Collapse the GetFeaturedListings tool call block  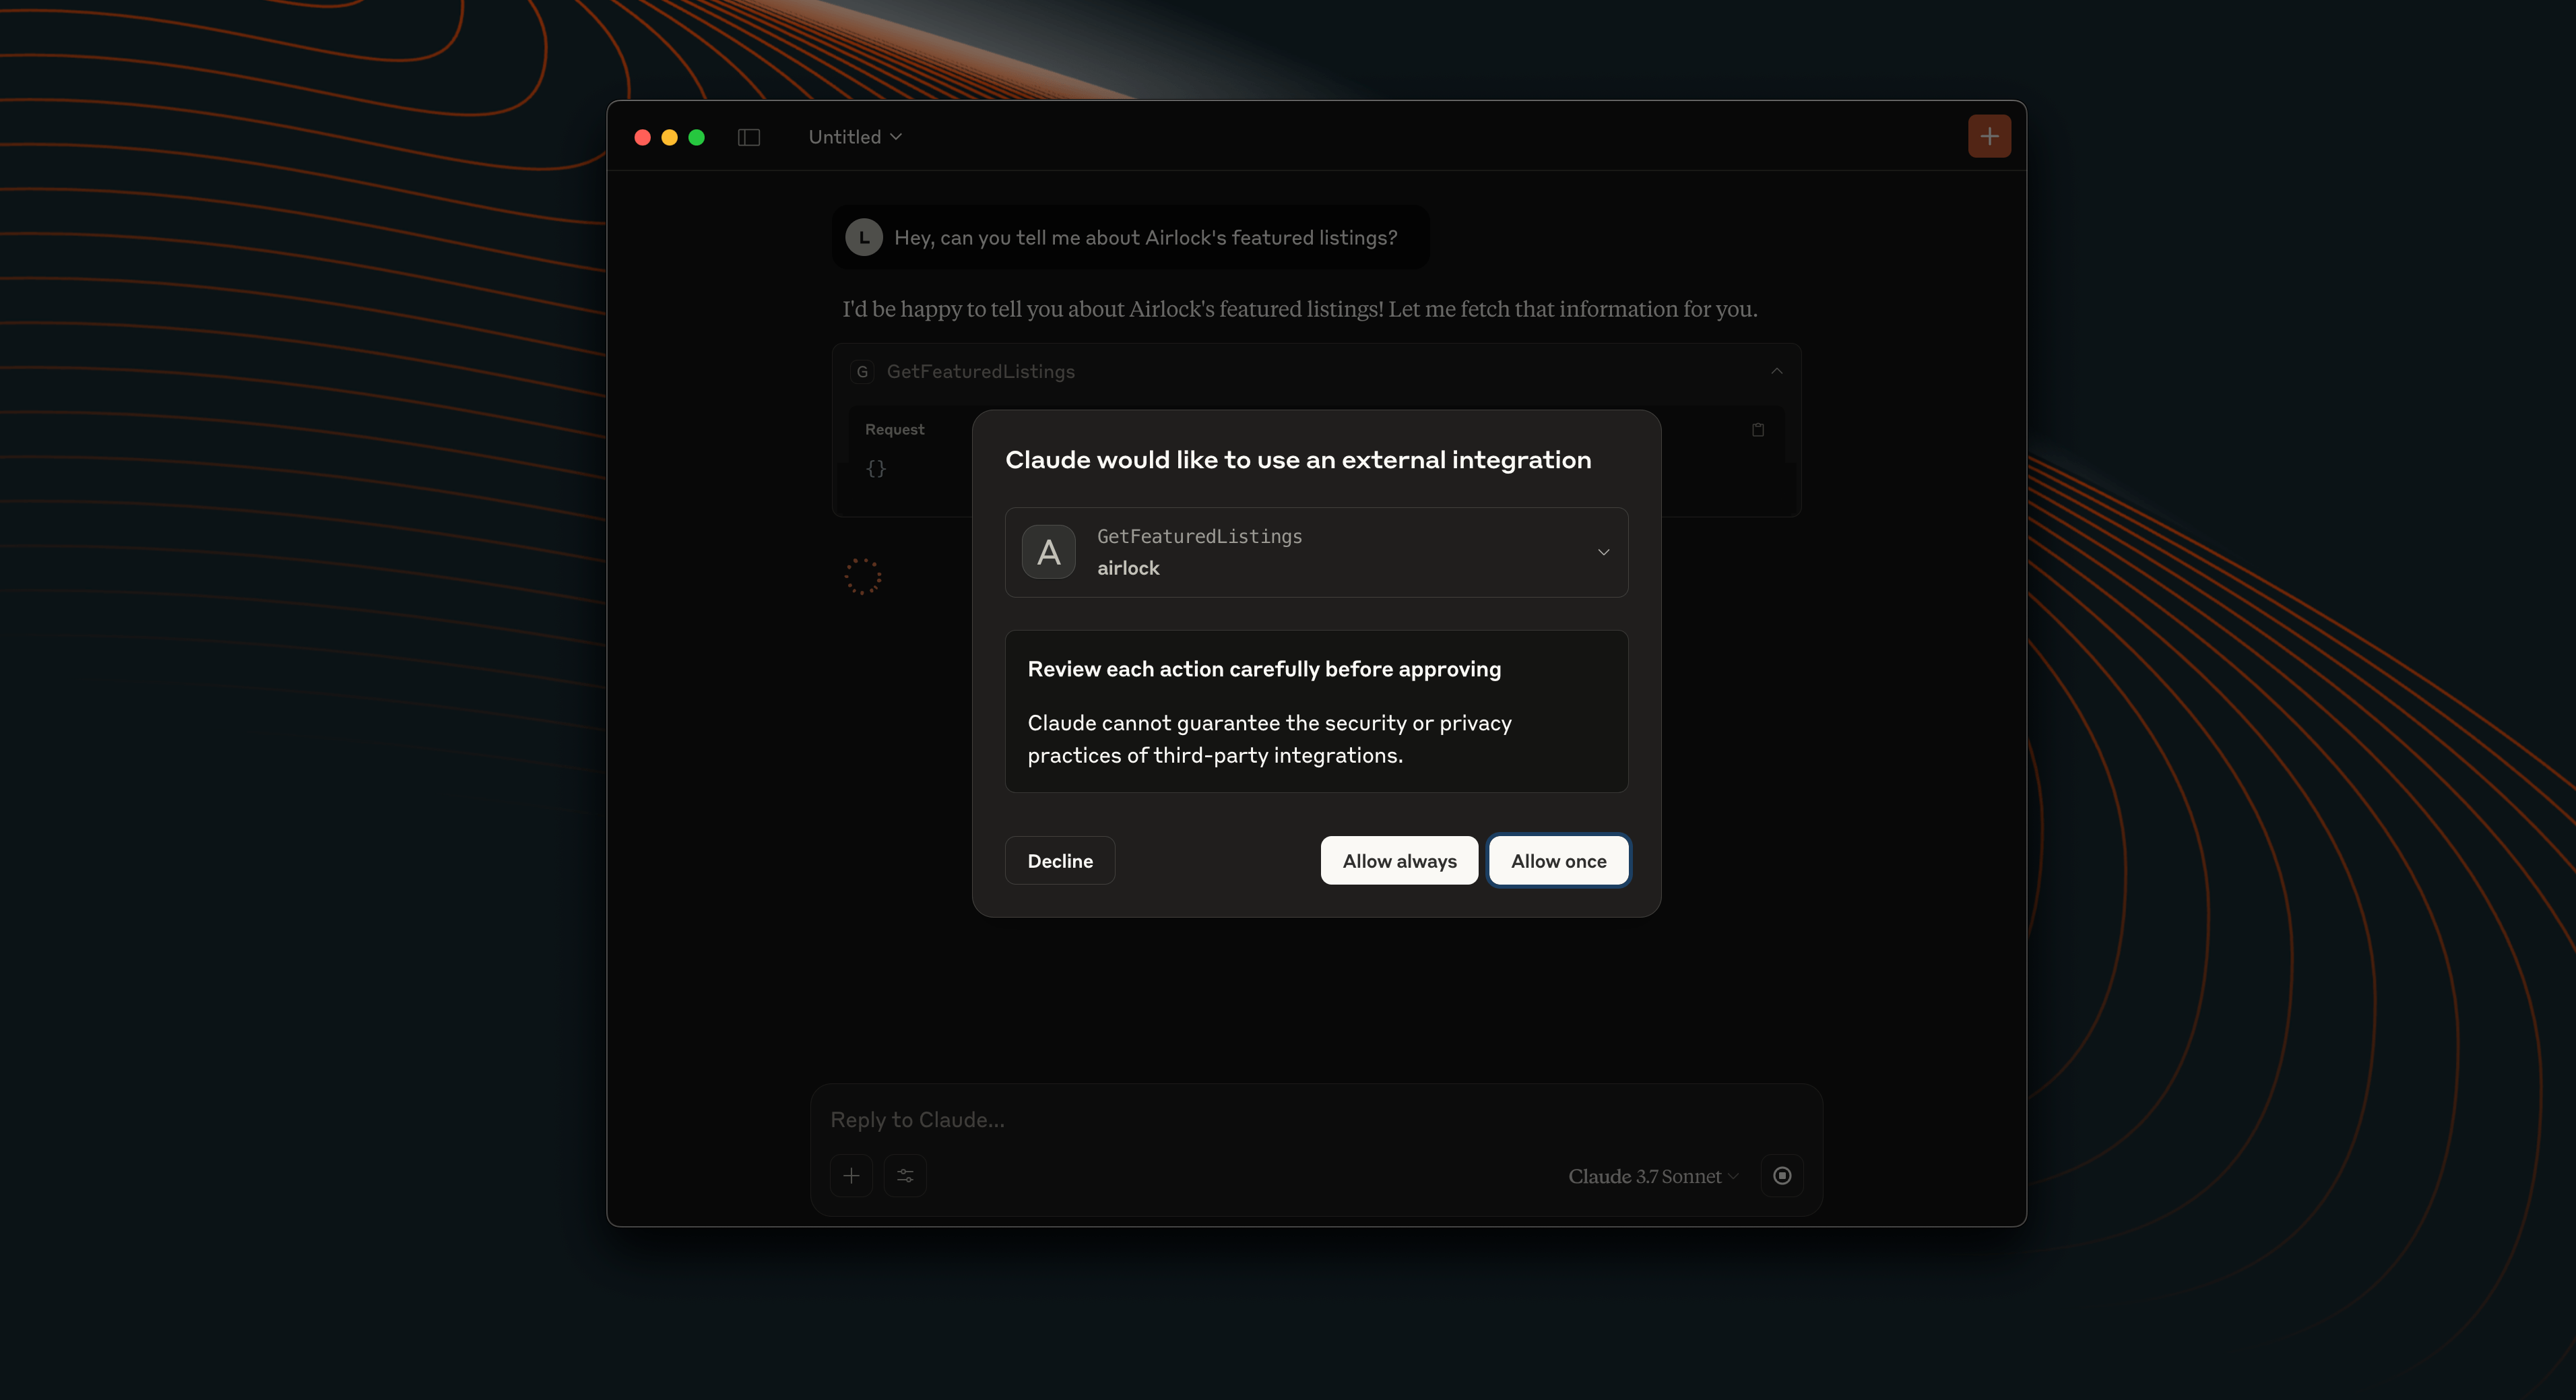(x=1777, y=371)
